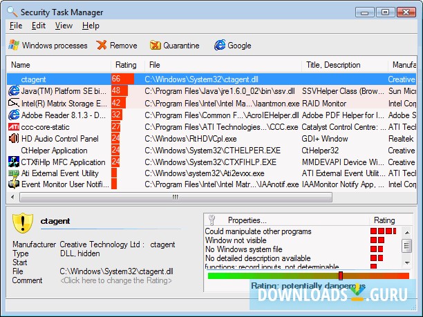
Task: Click the Properties... header button
Action: pyautogui.click(x=287, y=220)
